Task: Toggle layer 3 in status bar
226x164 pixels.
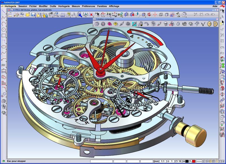Action: [x=221, y=161]
